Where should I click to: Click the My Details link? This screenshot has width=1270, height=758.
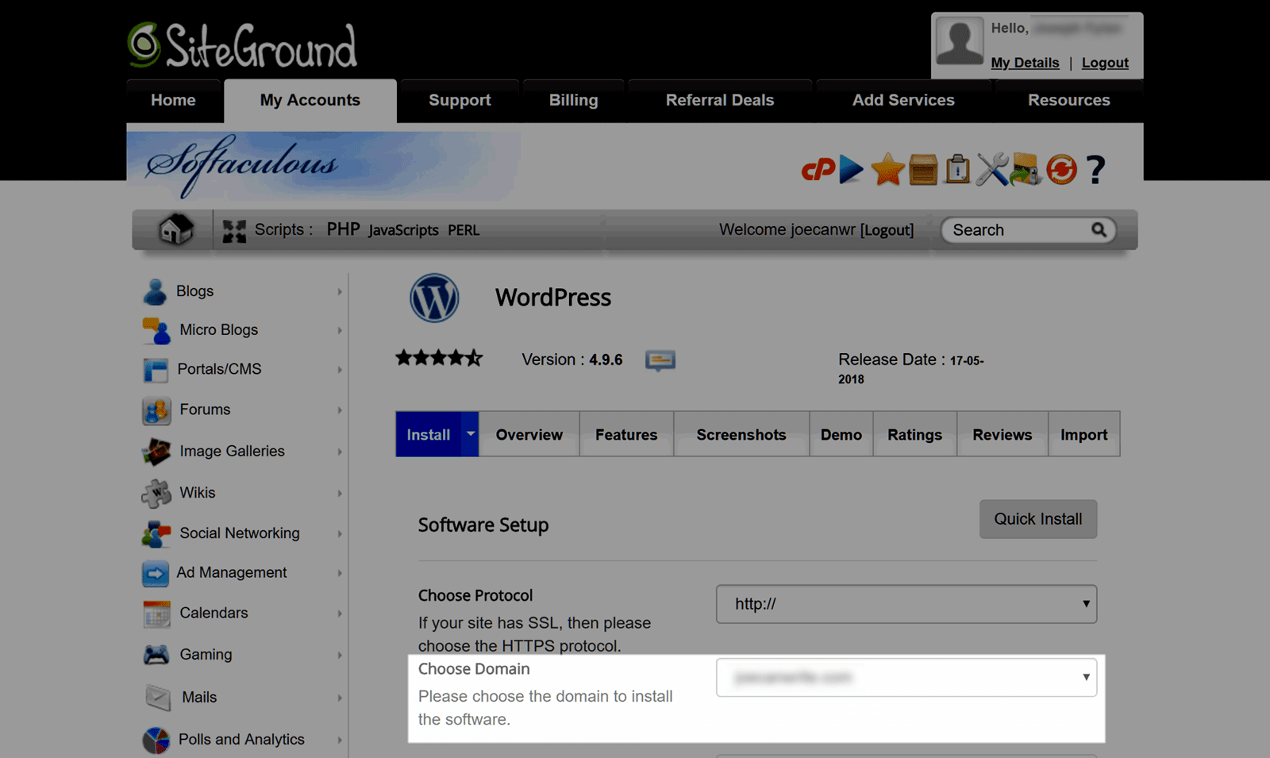1025,63
